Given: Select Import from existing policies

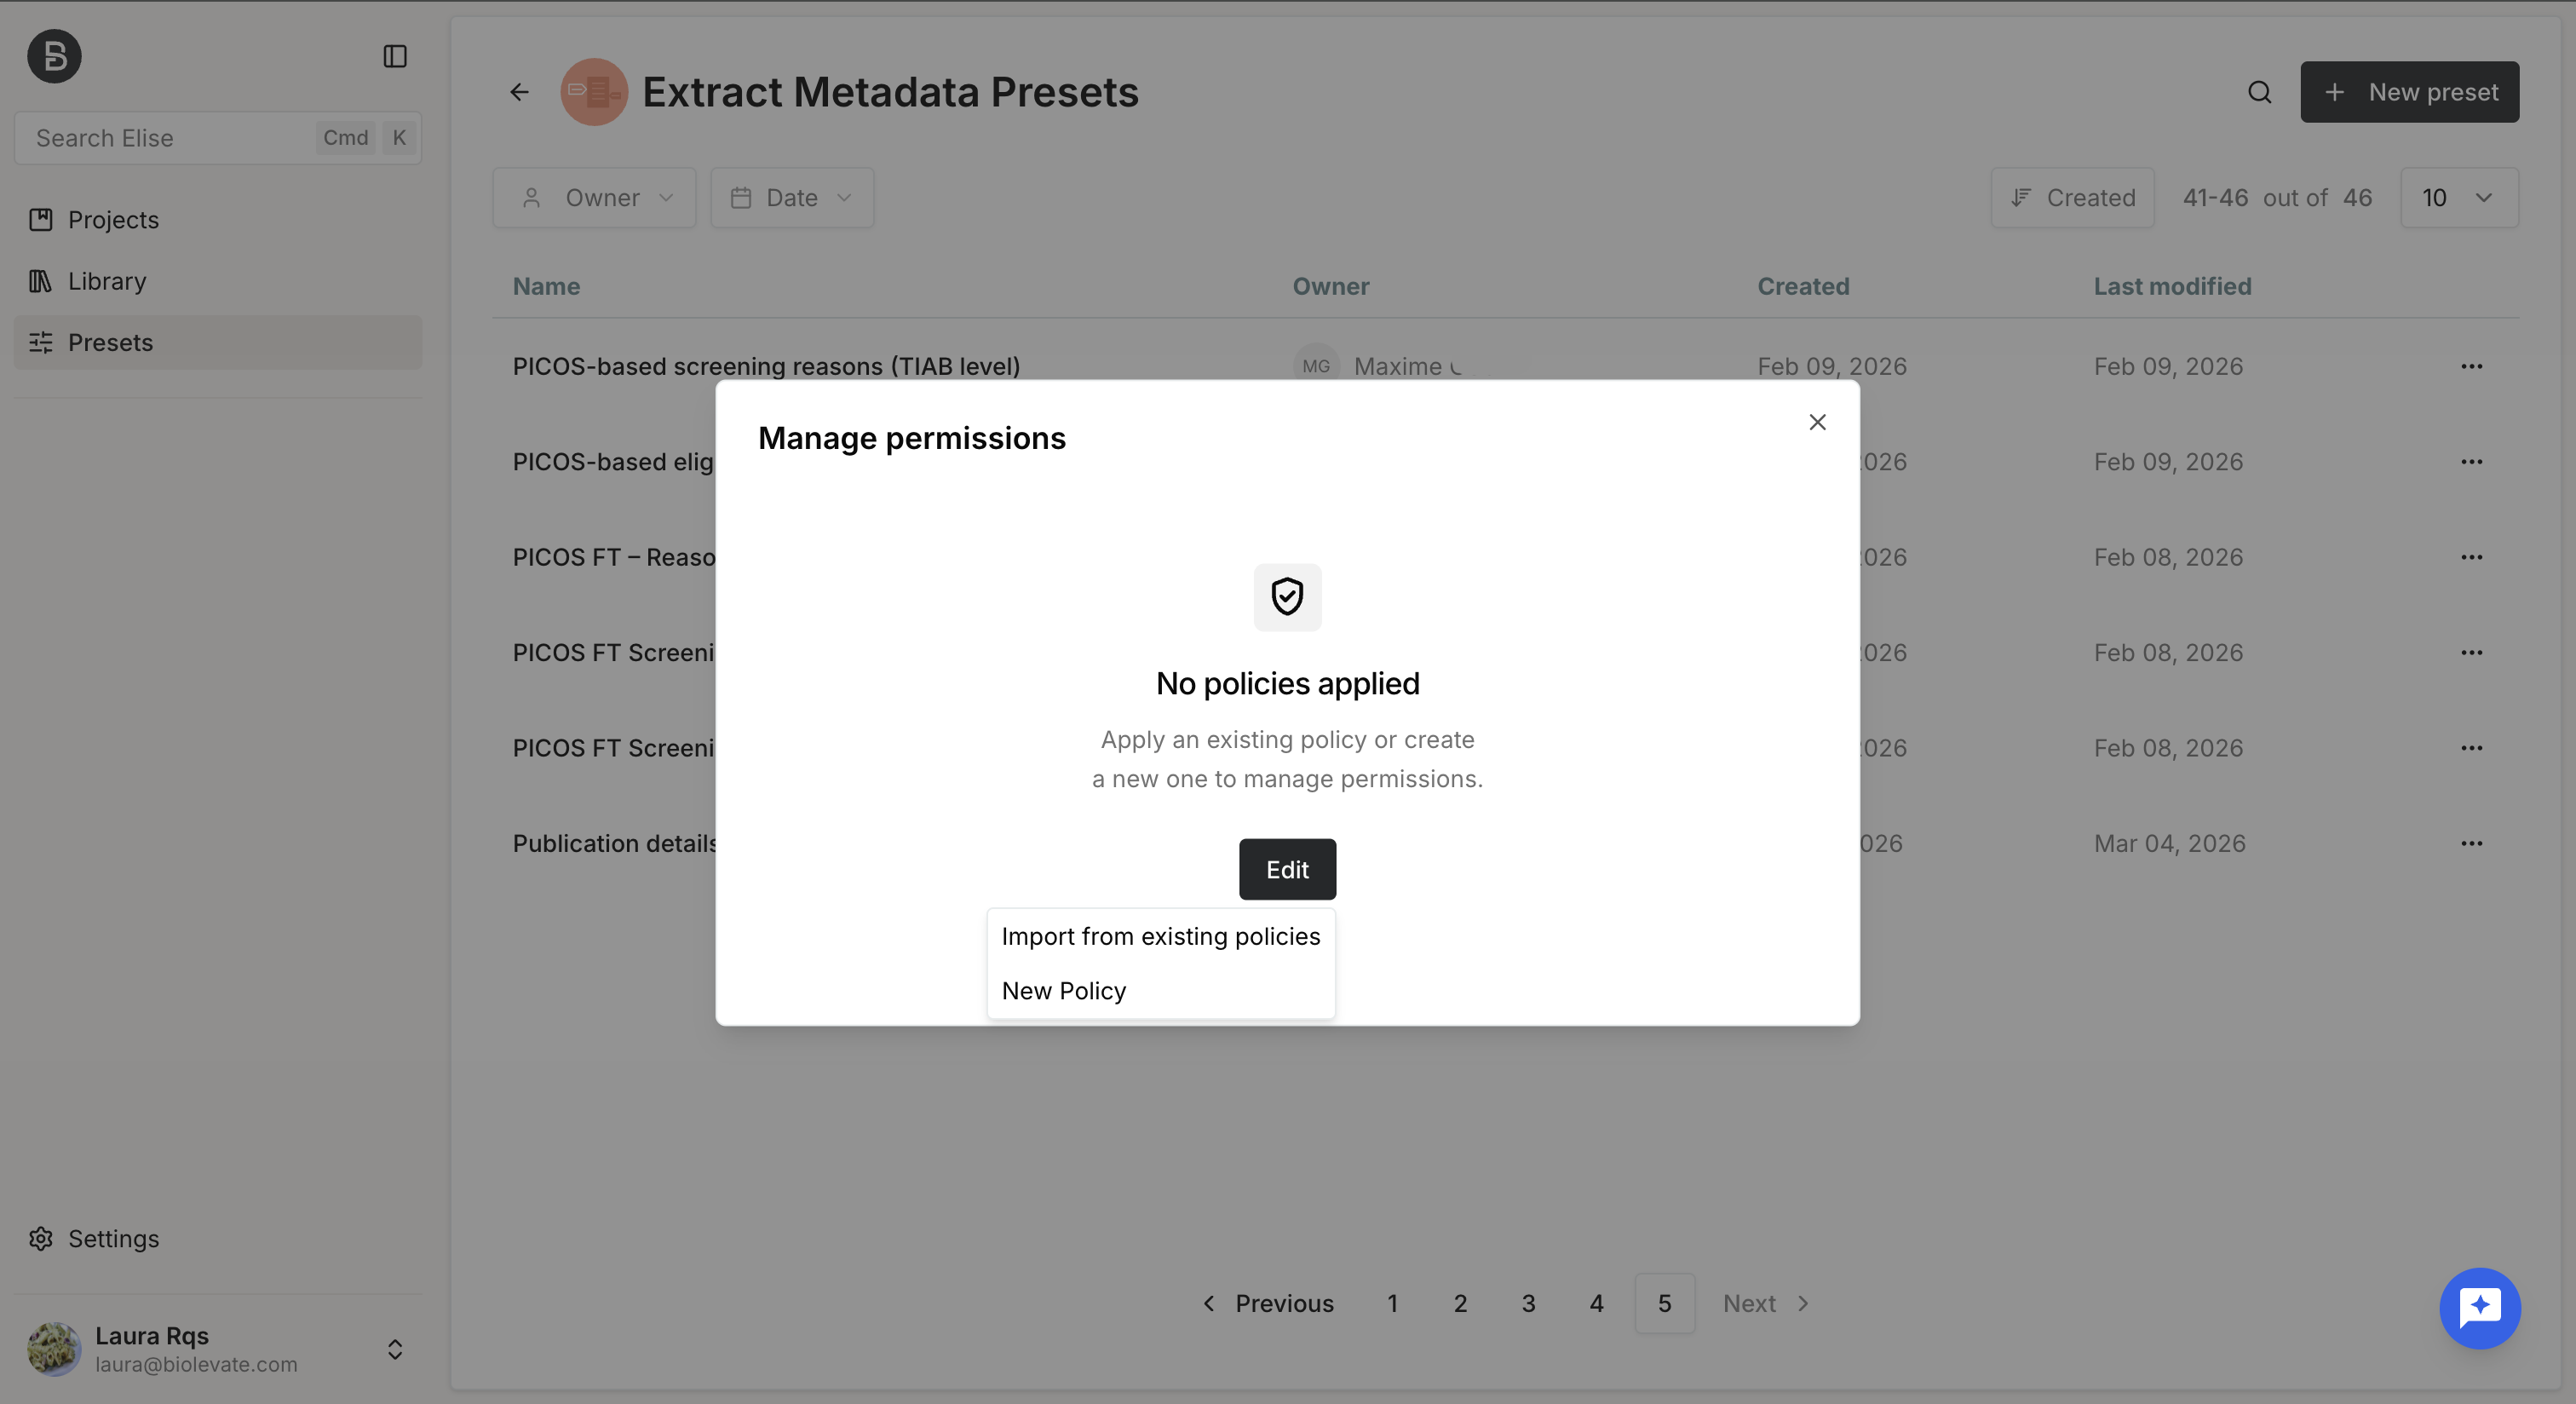Looking at the screenshot, I should pos(1161,936).
